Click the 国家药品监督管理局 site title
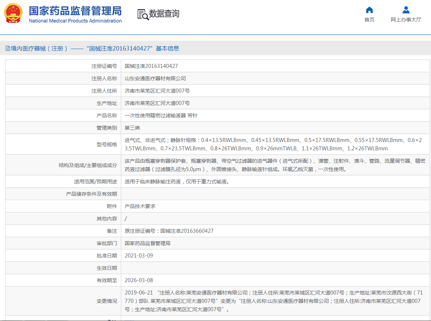 tap(75, 11)
